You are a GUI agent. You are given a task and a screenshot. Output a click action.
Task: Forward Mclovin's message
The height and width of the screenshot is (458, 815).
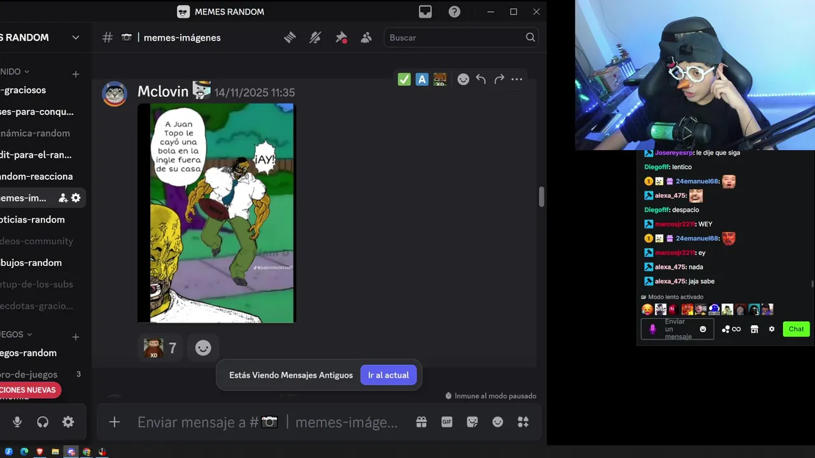pyautogui.click(x=499, y=80)
